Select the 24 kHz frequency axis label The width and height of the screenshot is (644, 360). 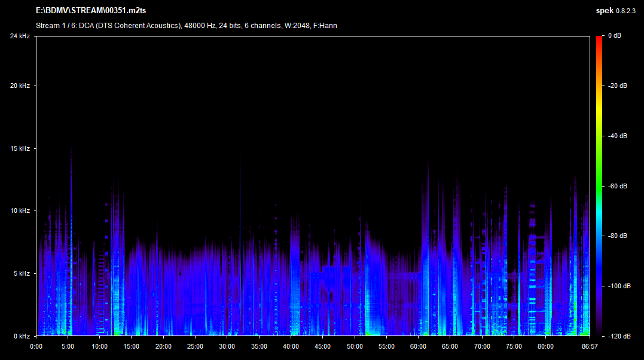[20, 36]
